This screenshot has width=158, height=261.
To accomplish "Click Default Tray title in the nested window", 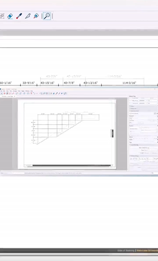I will 132,96.
